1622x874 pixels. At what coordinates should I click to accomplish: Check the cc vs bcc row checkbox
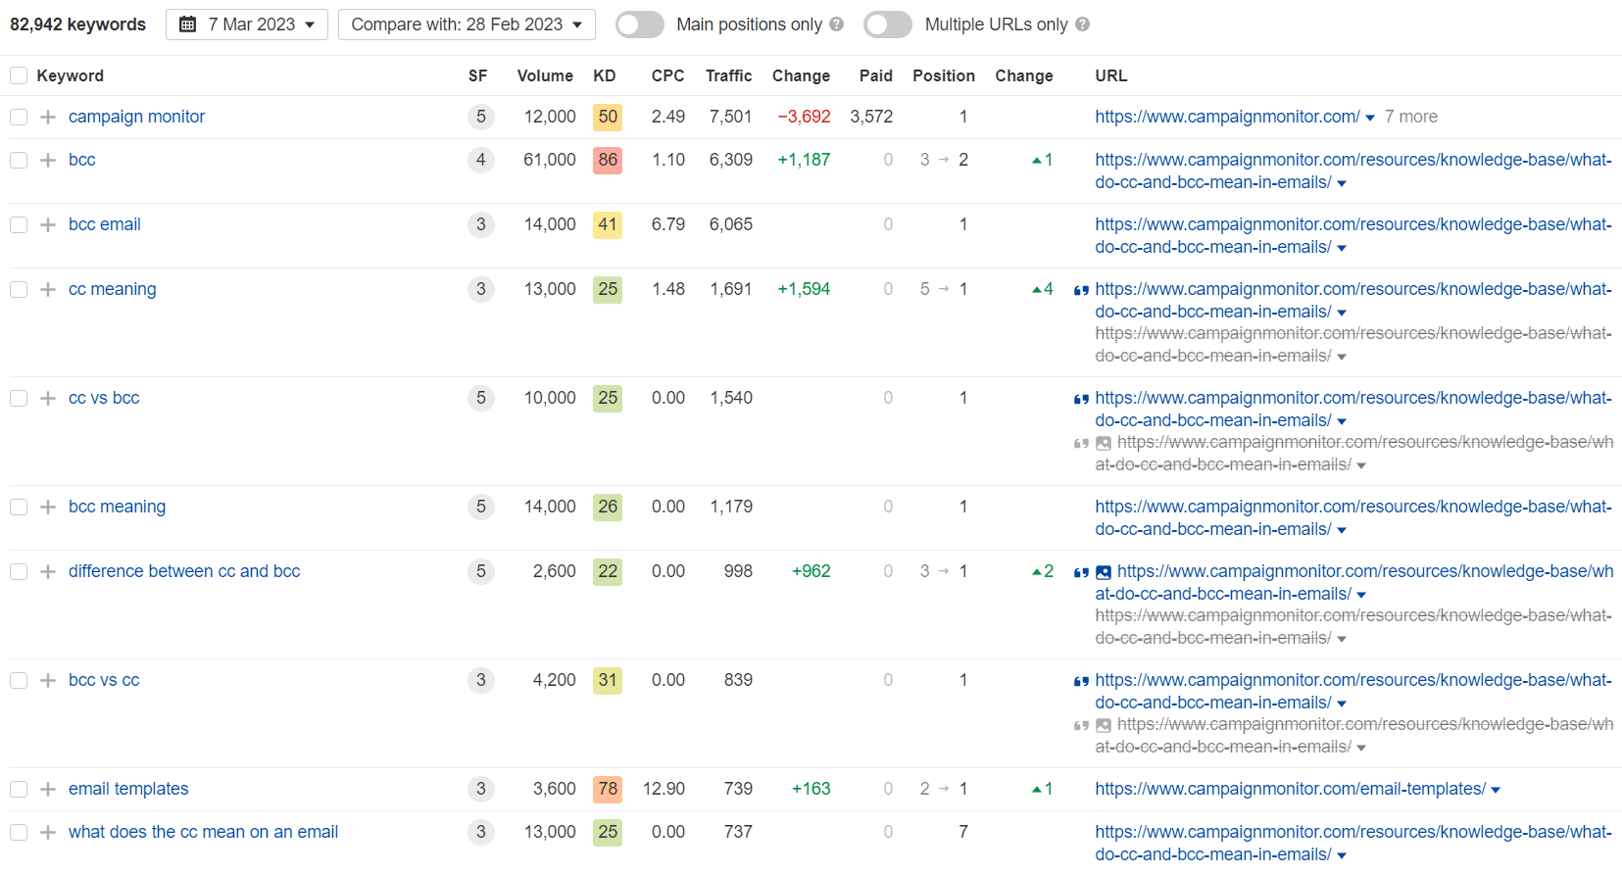pyautogui.click(x=19, y=398)
